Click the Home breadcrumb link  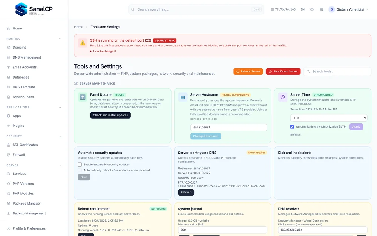point(78,27)
